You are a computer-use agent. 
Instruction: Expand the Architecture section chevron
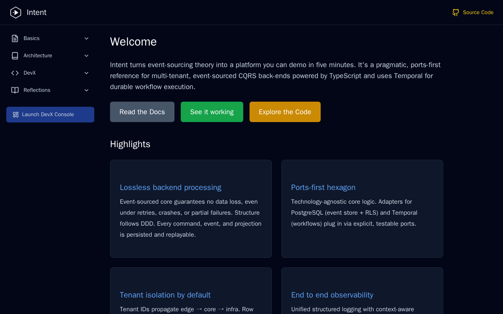tap(86, 56)
